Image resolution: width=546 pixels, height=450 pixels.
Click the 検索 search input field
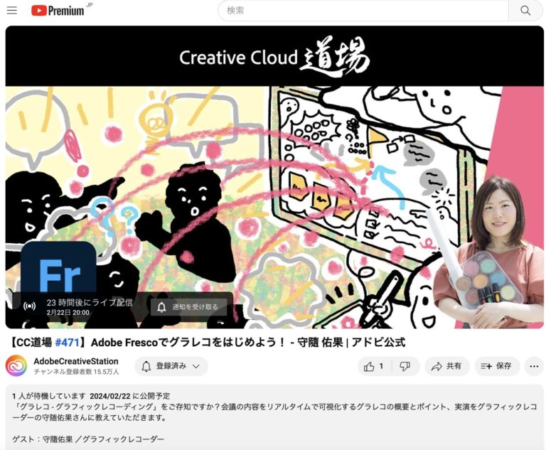[x=363, y=10]
